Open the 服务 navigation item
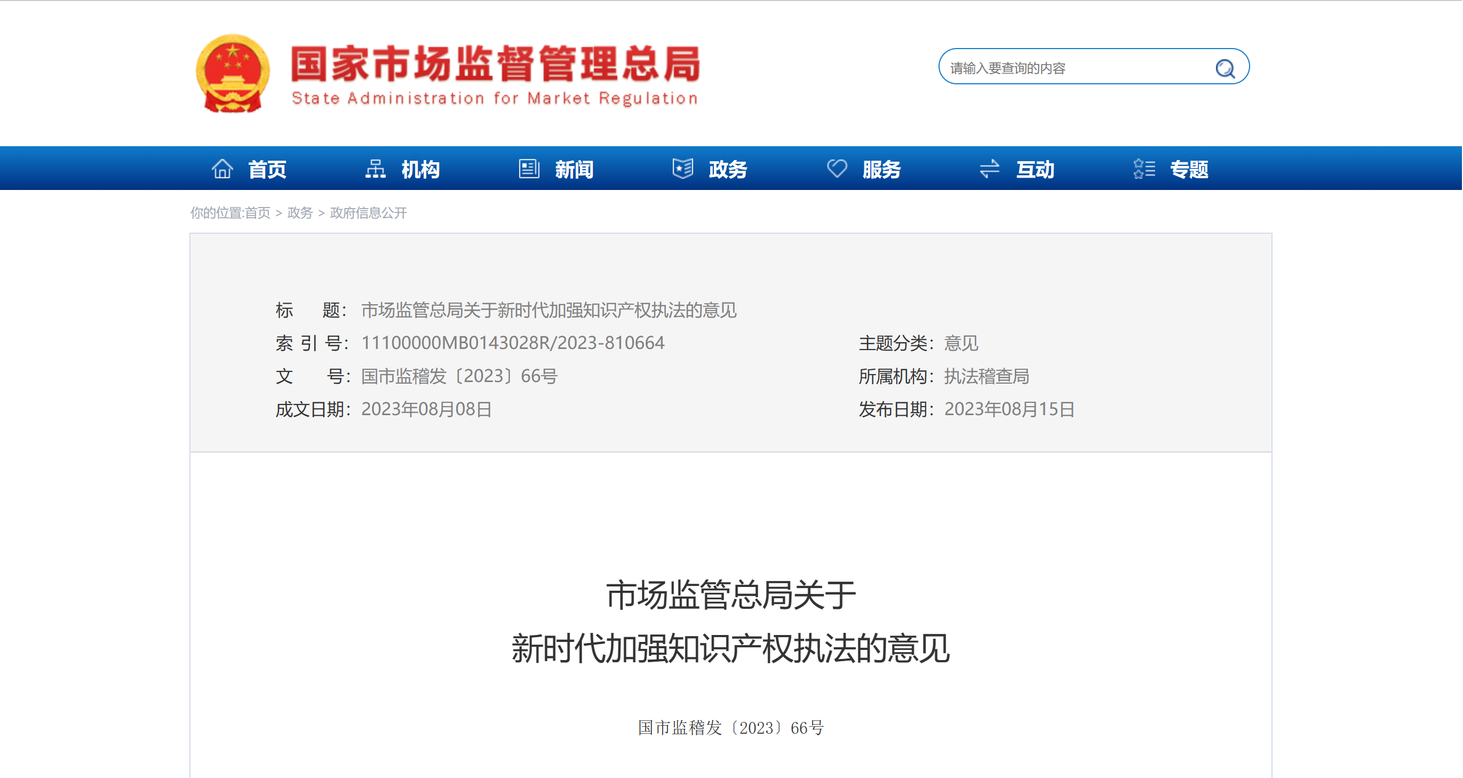The width and height of the screenshot is (1463, 778). [881, 169]
